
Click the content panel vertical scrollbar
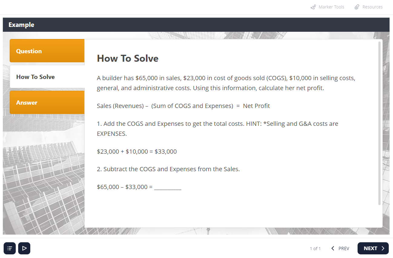379,123
